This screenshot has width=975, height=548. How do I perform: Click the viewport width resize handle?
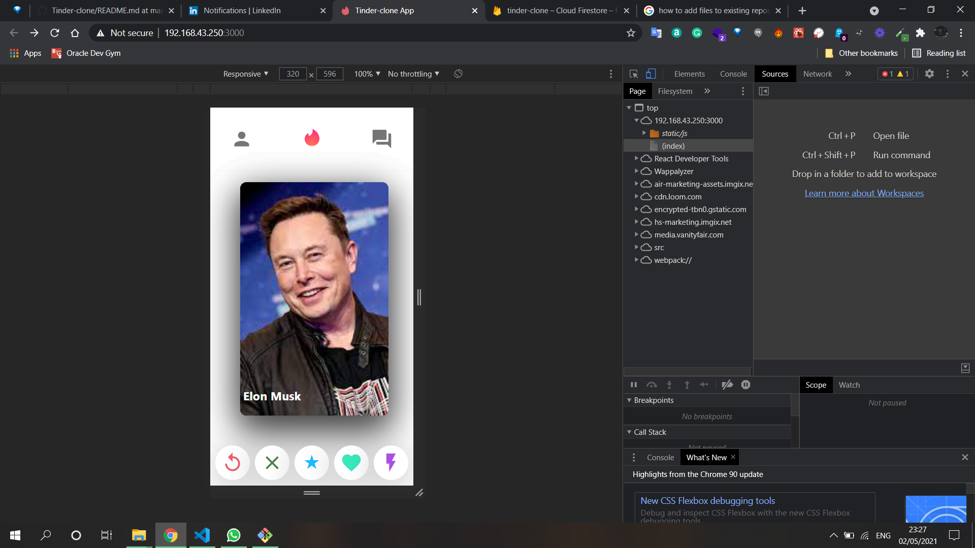coord(419,297)
